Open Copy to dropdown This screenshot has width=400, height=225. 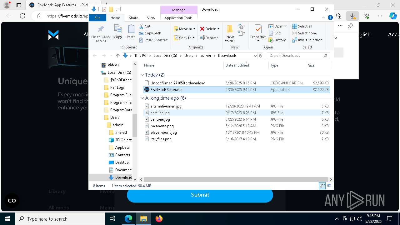[184, 38]
